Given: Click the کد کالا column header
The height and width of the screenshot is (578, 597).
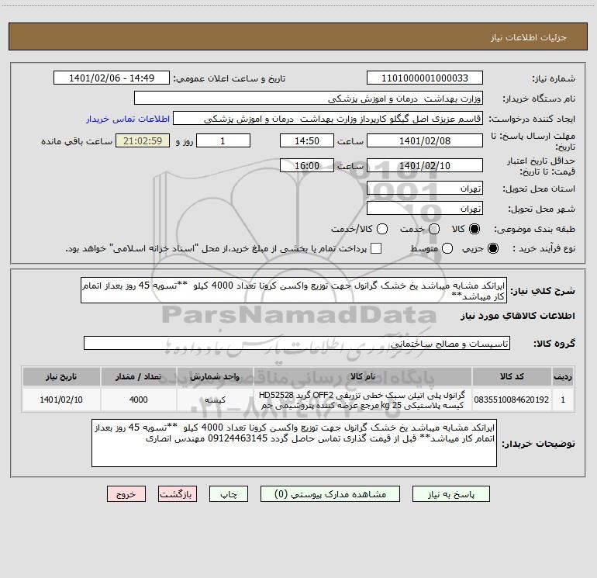Looking at the screenshot, I should pyautogui.click(x=512, y=376).
